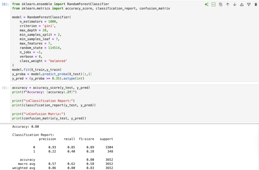
Task: Click the print(confusion_matrix(y_test, y_pred)) line
Action: point(49,118)
